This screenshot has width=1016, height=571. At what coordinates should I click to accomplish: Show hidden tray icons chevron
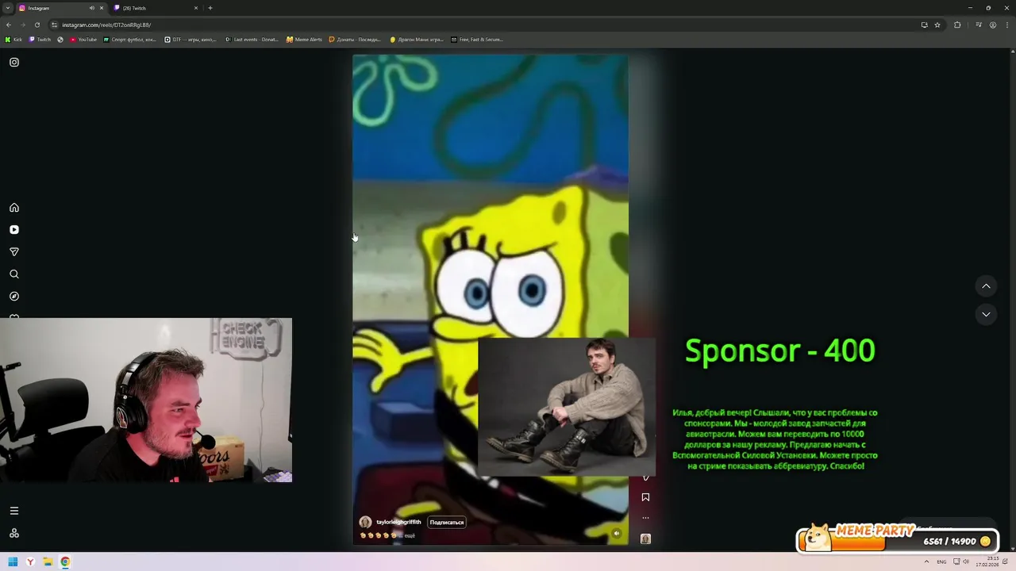tap(926, 562)
